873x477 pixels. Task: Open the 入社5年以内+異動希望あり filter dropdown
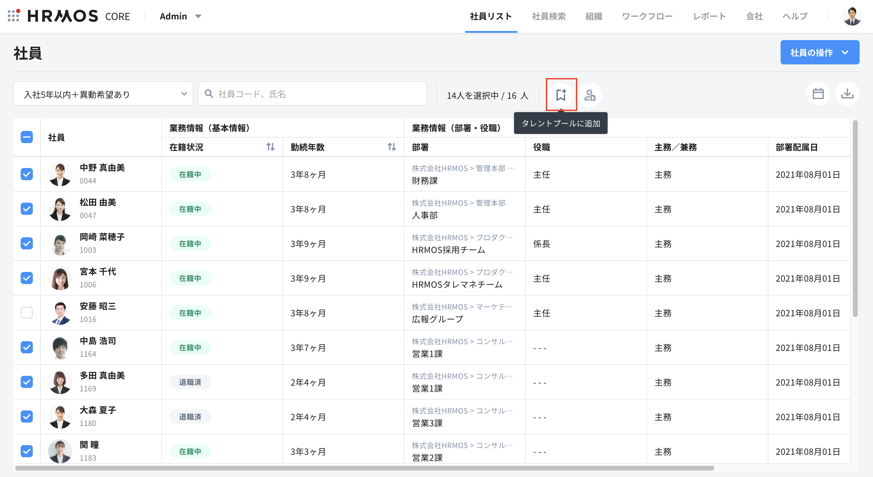pos(103,94)
